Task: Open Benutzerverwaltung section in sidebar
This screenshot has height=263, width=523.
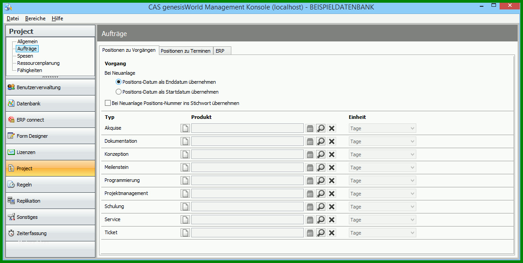Action: tap(50, 87)
